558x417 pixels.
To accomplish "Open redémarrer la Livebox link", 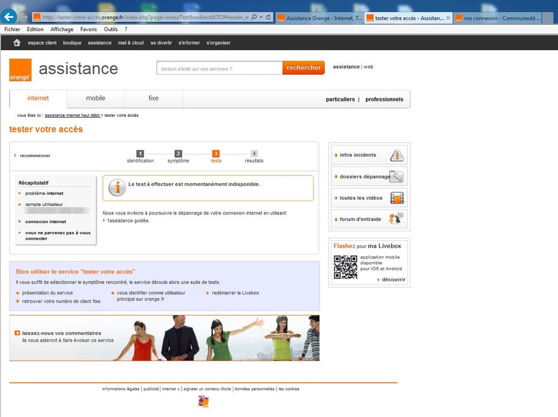I will 235,293.
